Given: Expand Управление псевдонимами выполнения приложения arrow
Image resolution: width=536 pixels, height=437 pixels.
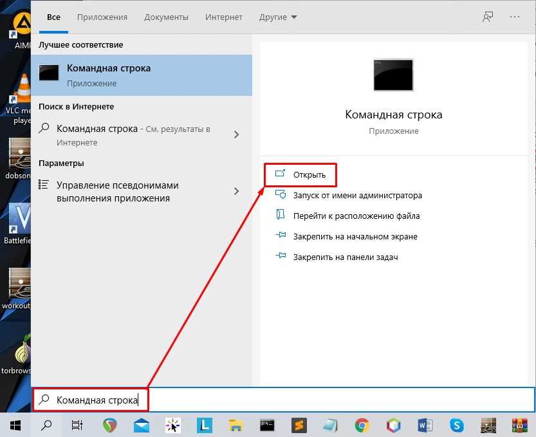Looking at the screenshot, I should (236, 192).
